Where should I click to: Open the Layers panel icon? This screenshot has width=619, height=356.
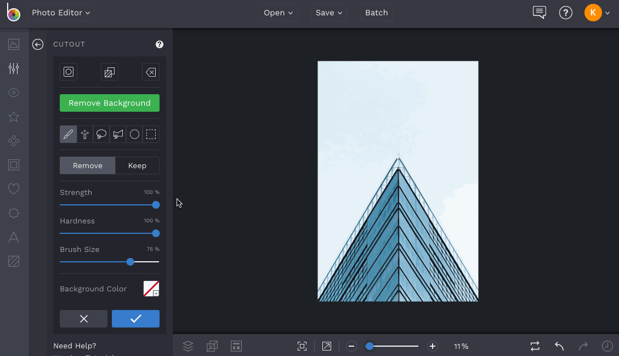(188, 346)
